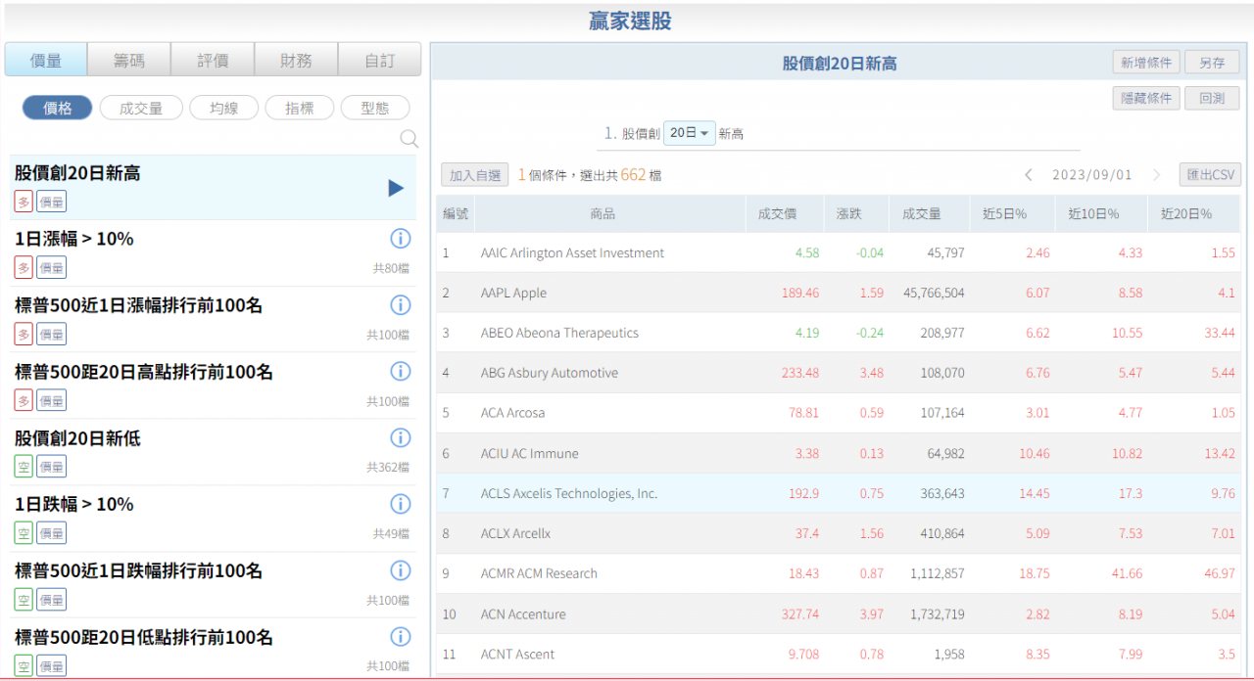Viewport: 1254px width, 681px height.
Task: Switch to the 籌碼 tab
Action: [x=128, y=61]
